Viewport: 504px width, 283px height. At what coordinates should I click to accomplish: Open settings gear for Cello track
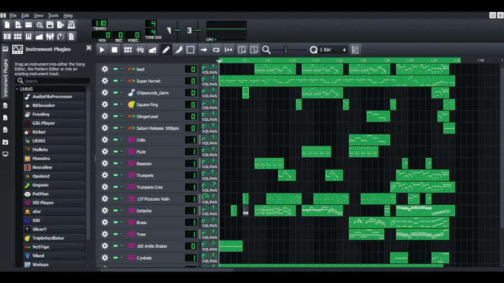click(105, 140)
